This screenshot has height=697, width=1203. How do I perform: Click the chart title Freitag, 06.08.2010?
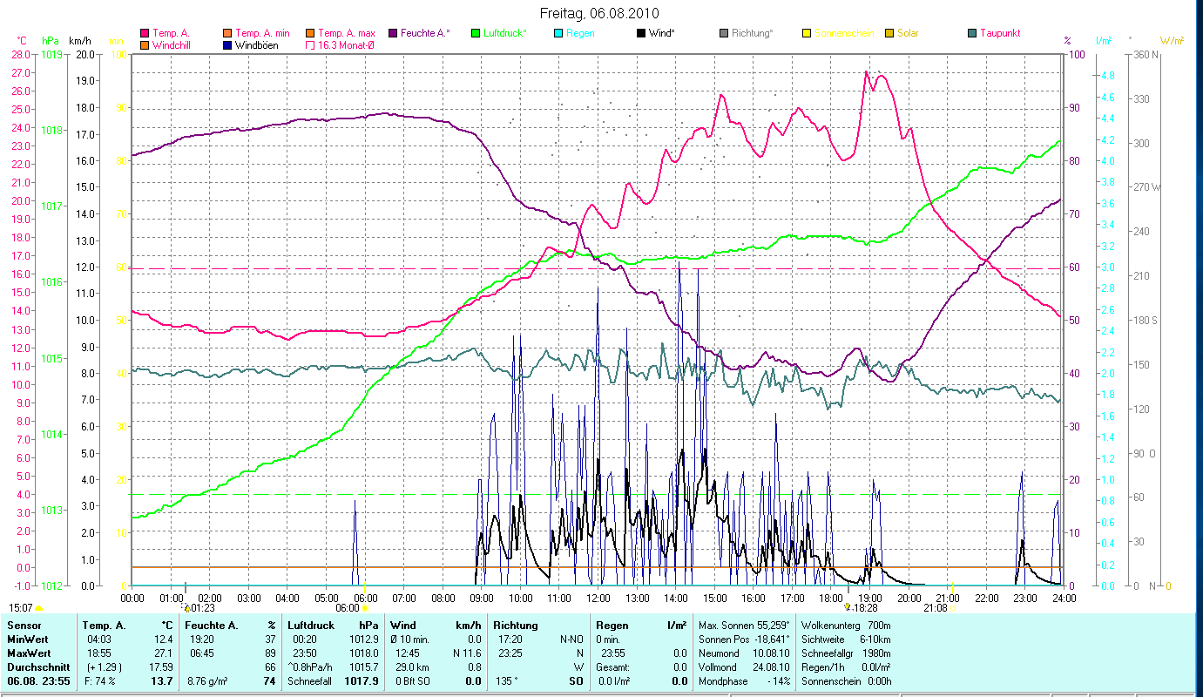(599, 13)
